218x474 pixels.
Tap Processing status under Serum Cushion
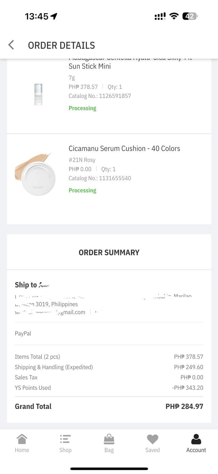click(82, 190)
